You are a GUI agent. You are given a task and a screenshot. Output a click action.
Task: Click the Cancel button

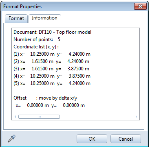[x=126, y=139]
